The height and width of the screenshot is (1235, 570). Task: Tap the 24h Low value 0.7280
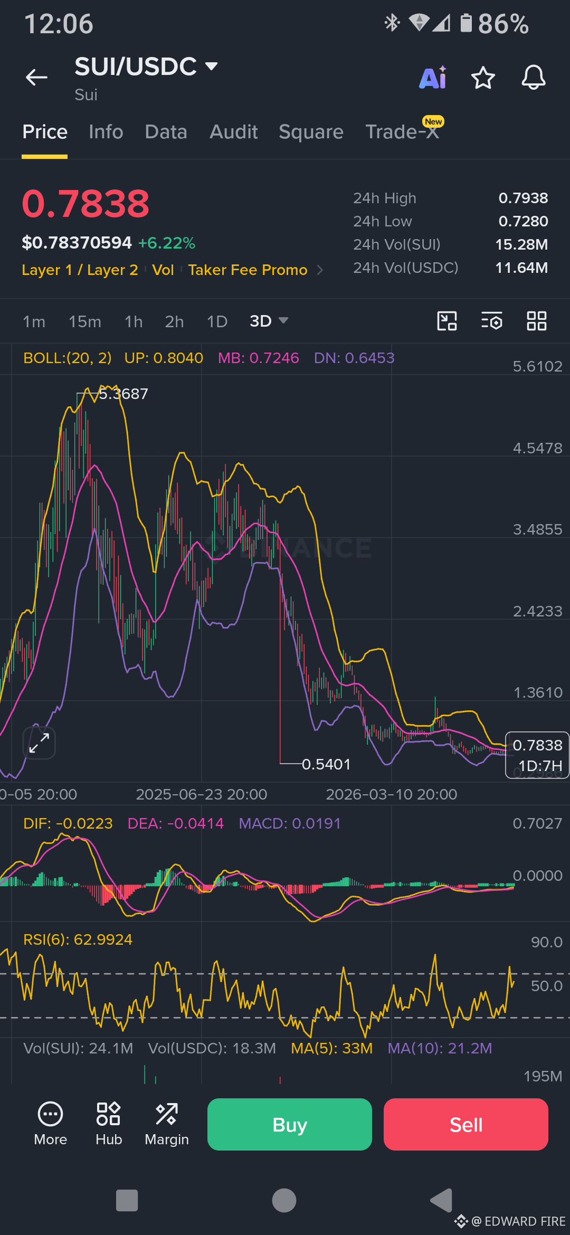coord(523,222)
